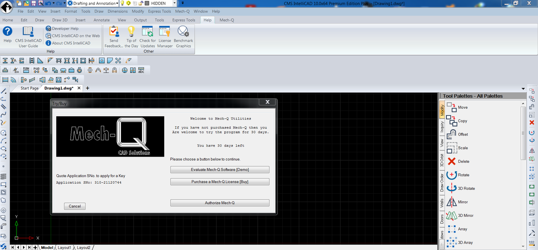This screenshot has height=250, width=538.
Task: Open the File menu
Action: point(20,11)
